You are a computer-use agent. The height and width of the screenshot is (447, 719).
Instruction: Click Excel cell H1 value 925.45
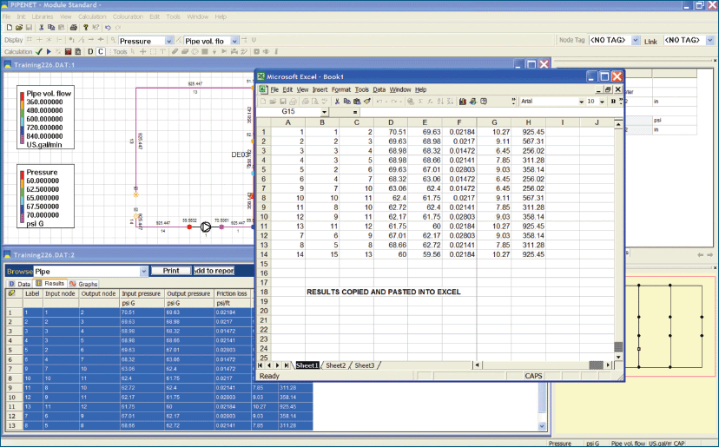(x=528, y=132)
